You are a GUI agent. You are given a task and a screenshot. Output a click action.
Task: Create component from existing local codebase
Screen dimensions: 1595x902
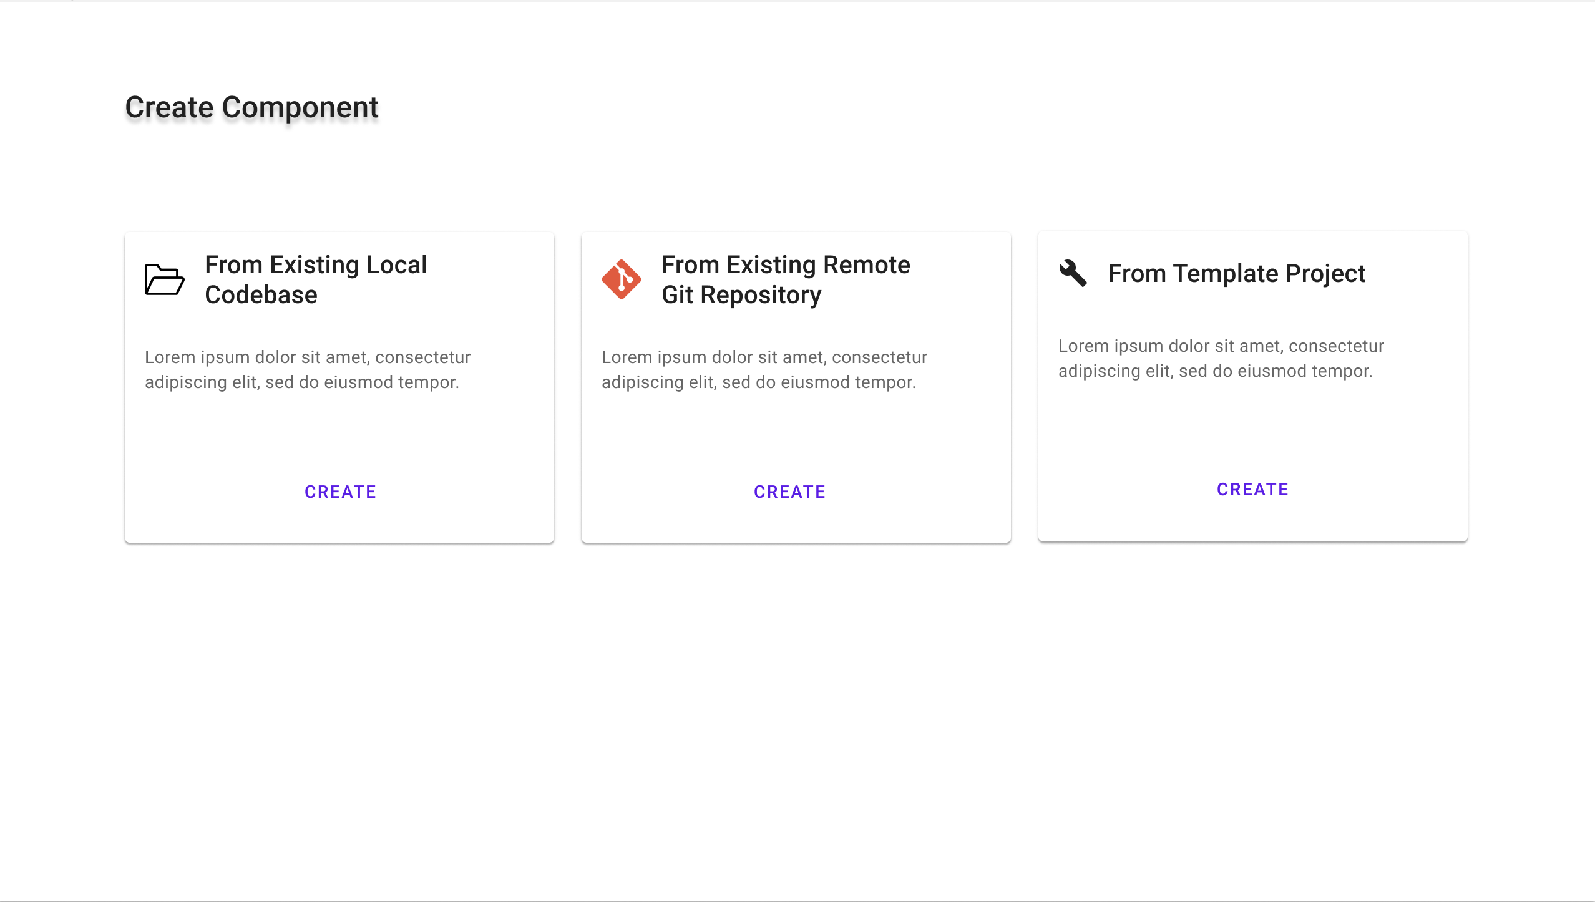340,492
